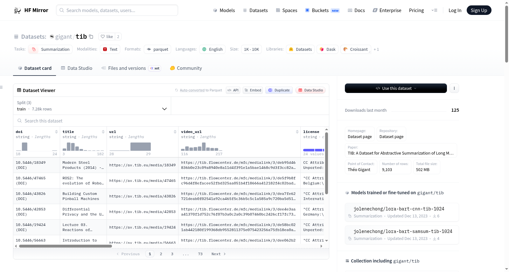
Task: Open the jolenechong/lora-bart-samsum-tib-1024 model
Action: [402, 235]
